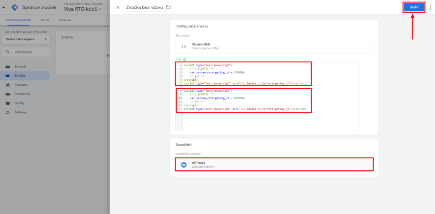Click the Šablony template icon
Screen dimensions: 435x214
pos(8,112)
